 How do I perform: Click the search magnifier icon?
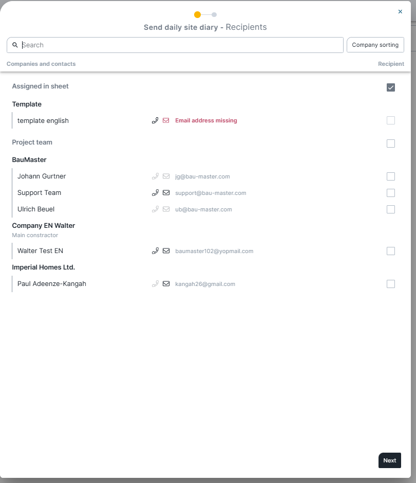(x=15, y=45)
